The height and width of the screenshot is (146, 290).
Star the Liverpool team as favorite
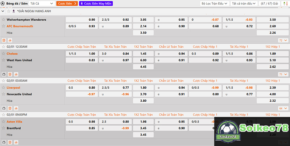click(4, 88)
